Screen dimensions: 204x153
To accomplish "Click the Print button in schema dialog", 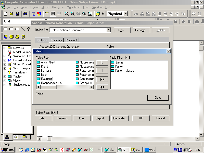I will pyautogui.click(x=82, y=118).
